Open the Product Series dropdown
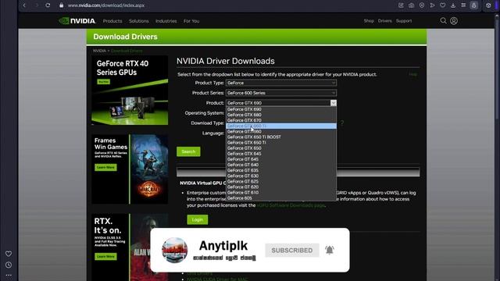500x281 pixels. tap(281, 93)
